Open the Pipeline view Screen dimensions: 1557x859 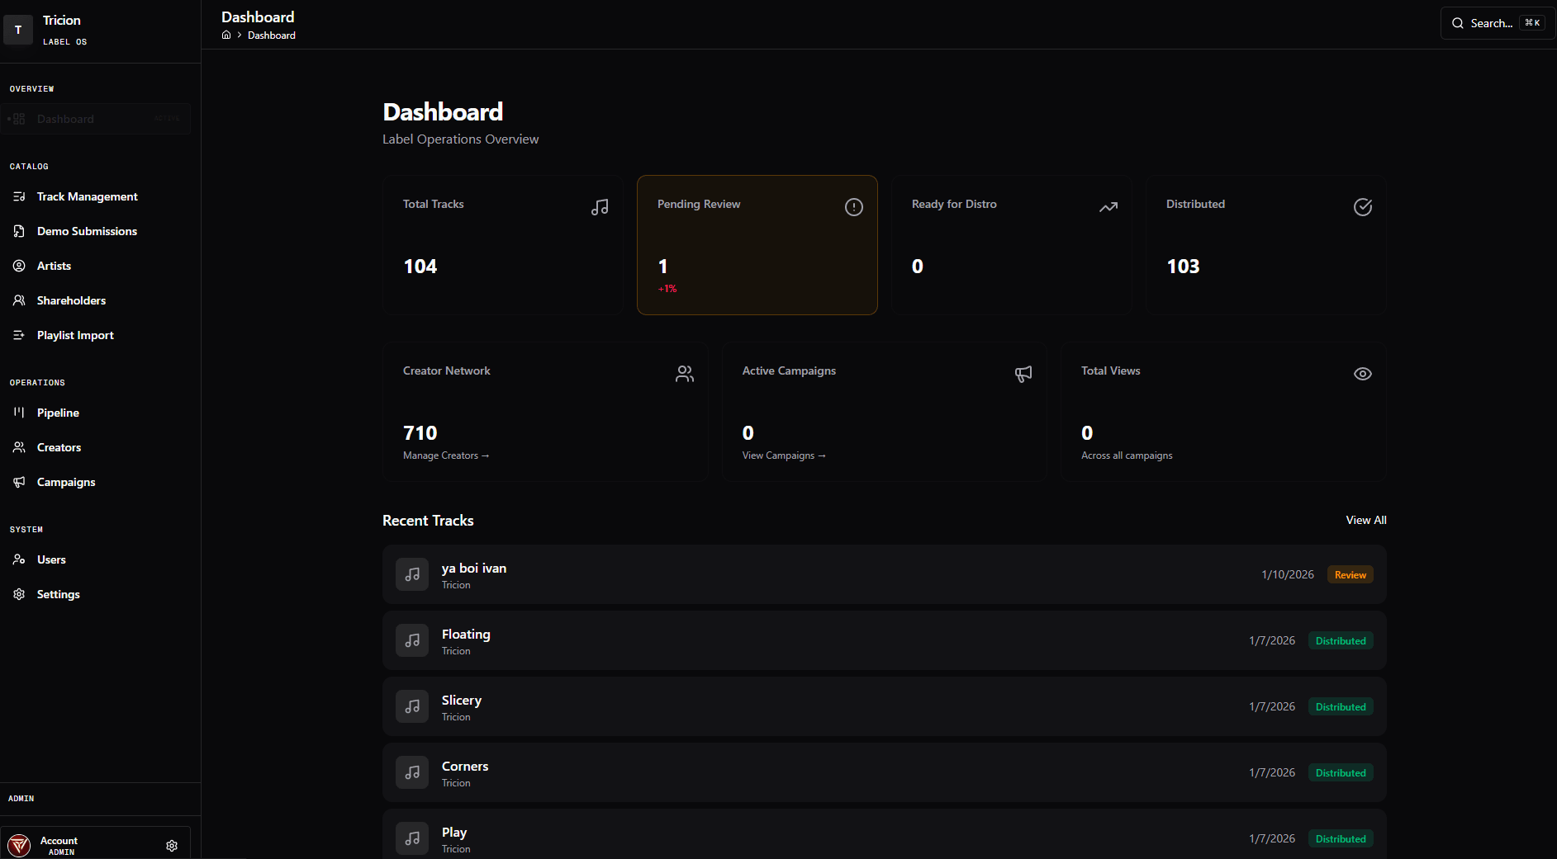tap(58, 413)
